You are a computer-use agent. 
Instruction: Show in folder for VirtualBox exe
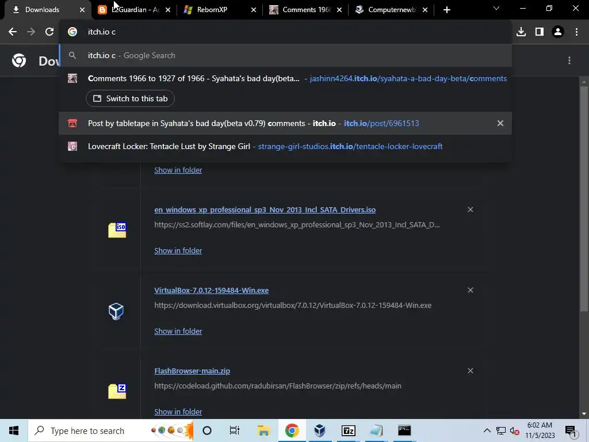pyautogui.click(x=178, y=331)
